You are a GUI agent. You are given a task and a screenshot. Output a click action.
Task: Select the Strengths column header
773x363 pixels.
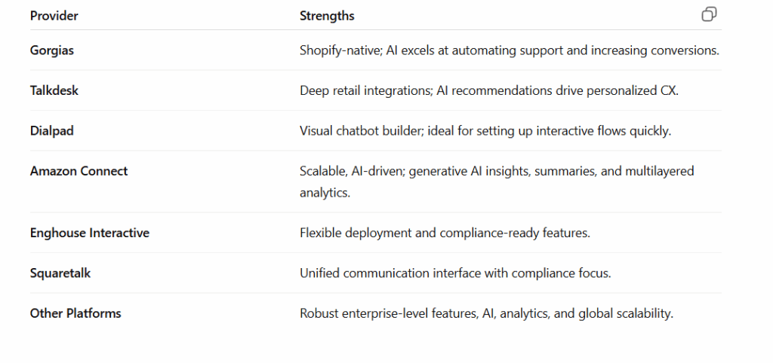327,16
